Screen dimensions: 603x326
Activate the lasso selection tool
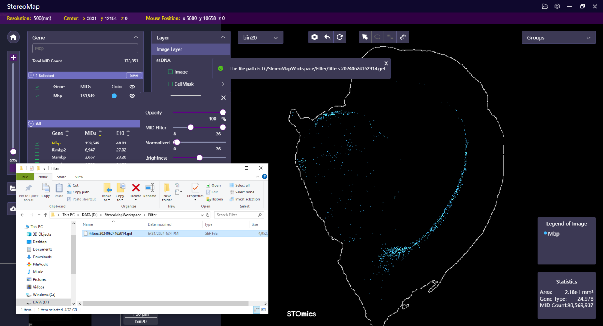377,37
